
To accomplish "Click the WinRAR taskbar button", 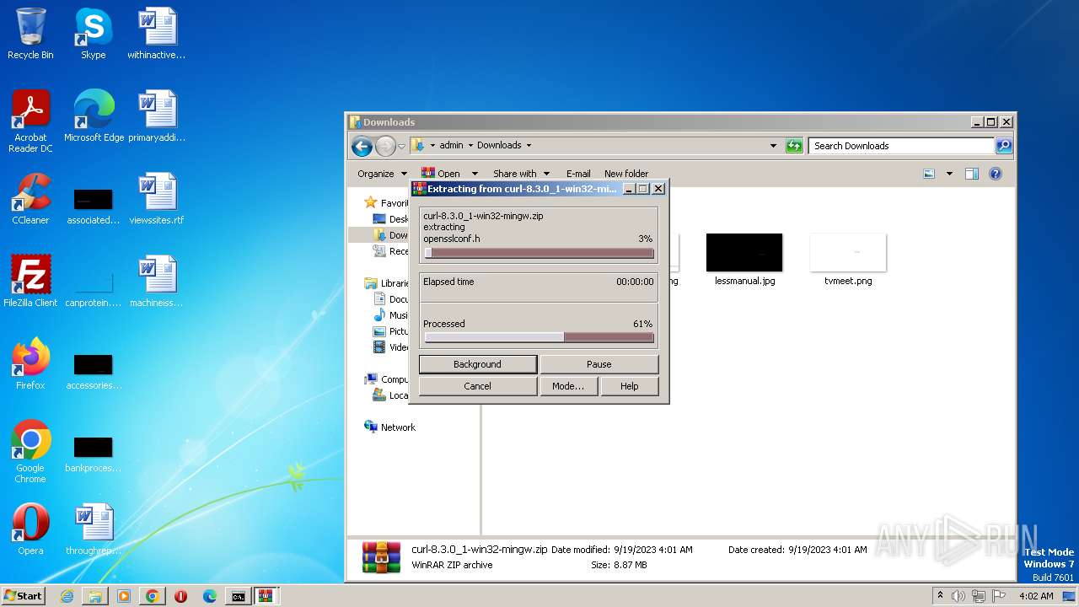I will pos(266,596).
